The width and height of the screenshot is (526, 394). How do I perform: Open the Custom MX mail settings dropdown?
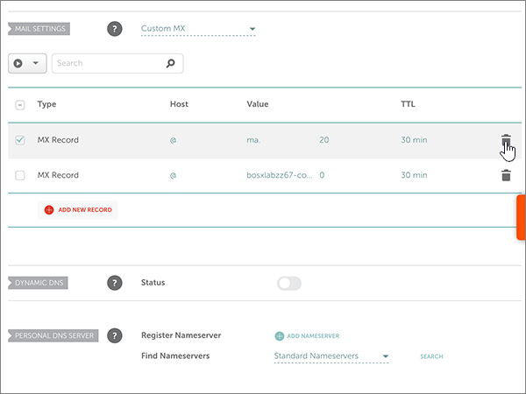click(x=198, y=29)
